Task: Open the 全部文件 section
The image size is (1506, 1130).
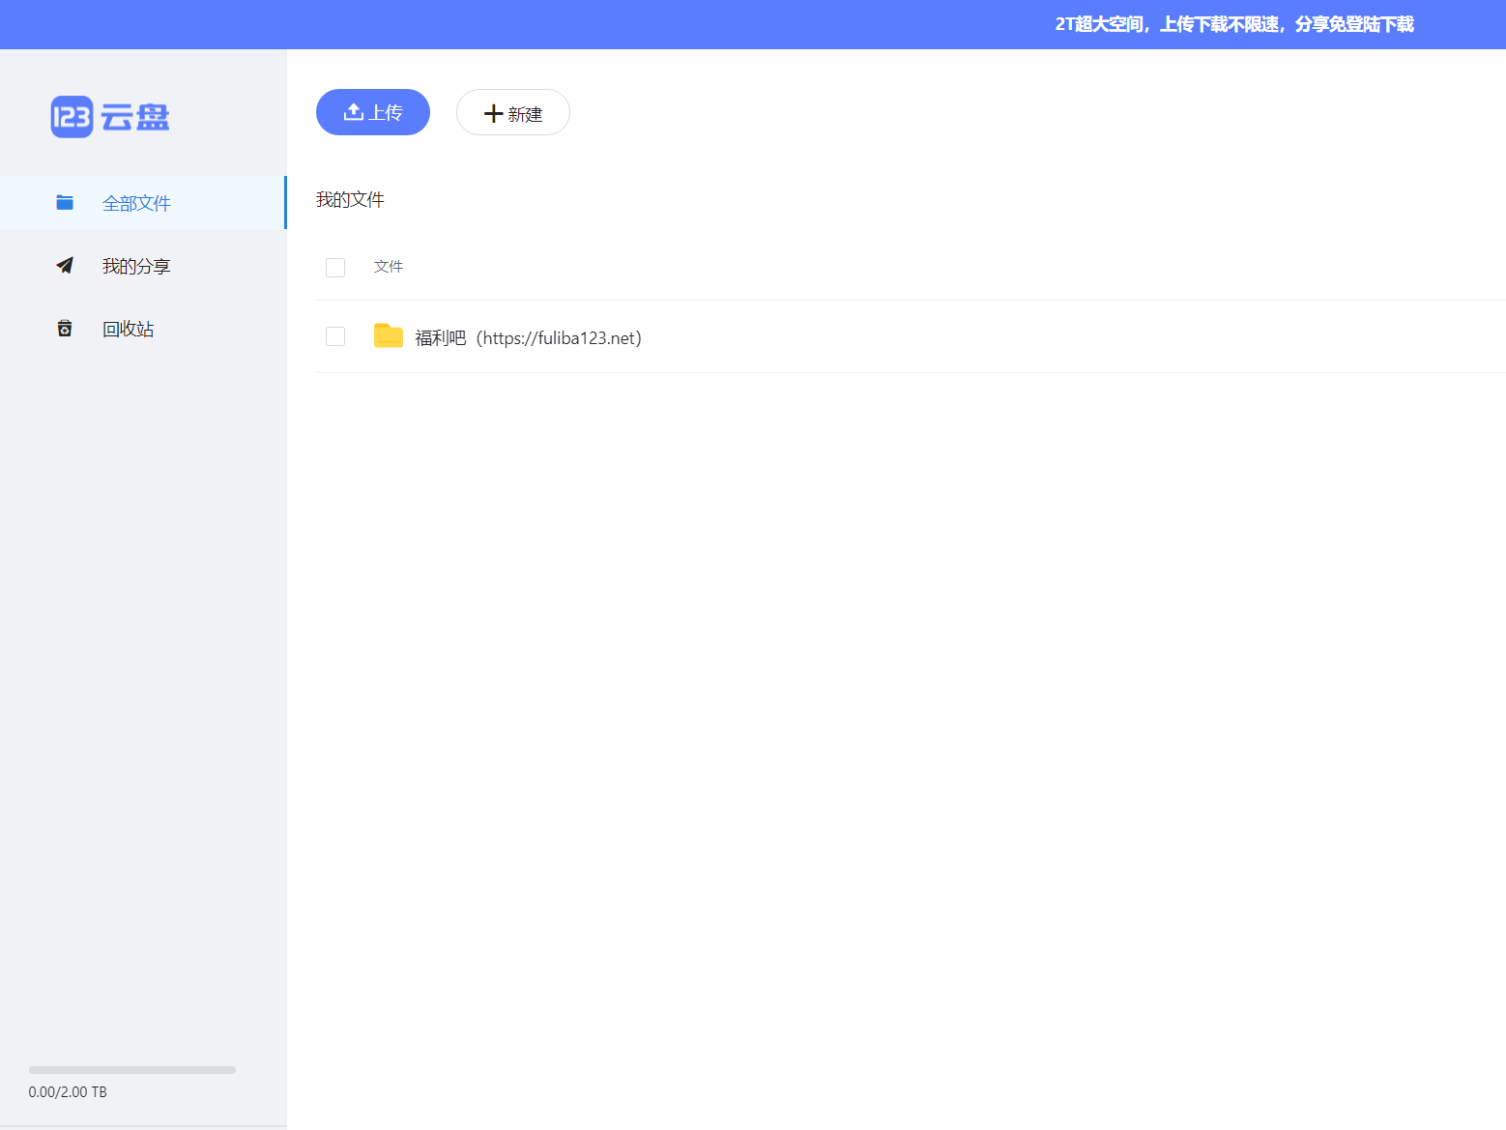Action: pos(143,203)
